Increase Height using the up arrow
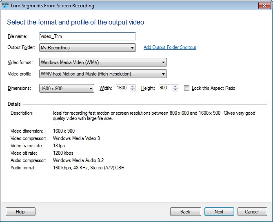 tap(175, 86)
